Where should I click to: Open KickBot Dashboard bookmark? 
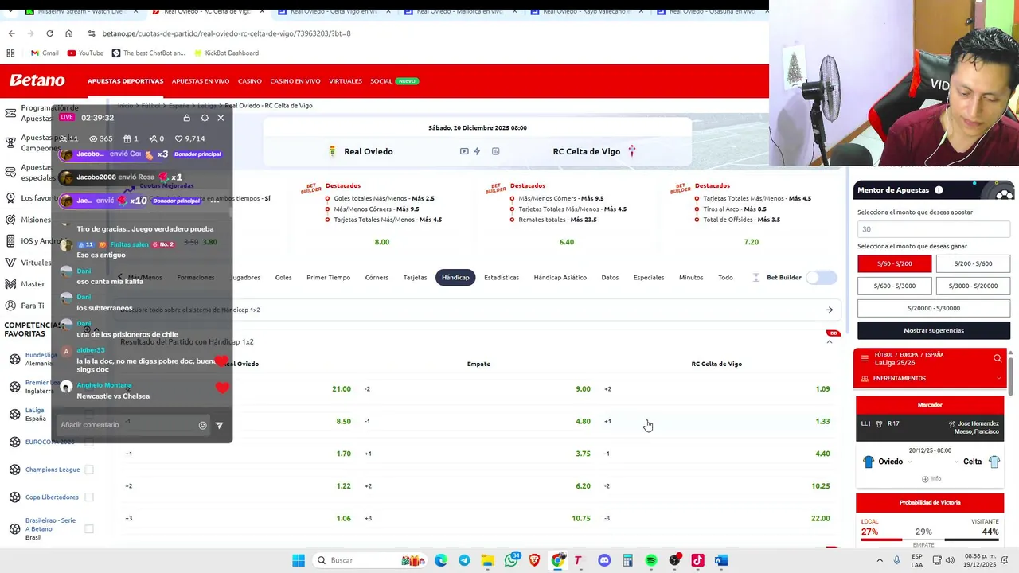[225, 53]
